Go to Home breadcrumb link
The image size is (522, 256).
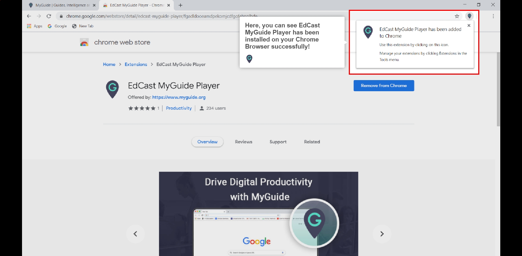(109, 64)
